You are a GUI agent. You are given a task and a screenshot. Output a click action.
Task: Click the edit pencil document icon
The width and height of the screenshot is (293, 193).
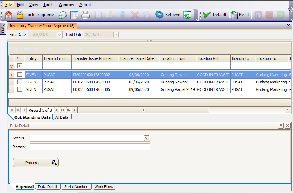pyautogui.click(x=109, y=15)
